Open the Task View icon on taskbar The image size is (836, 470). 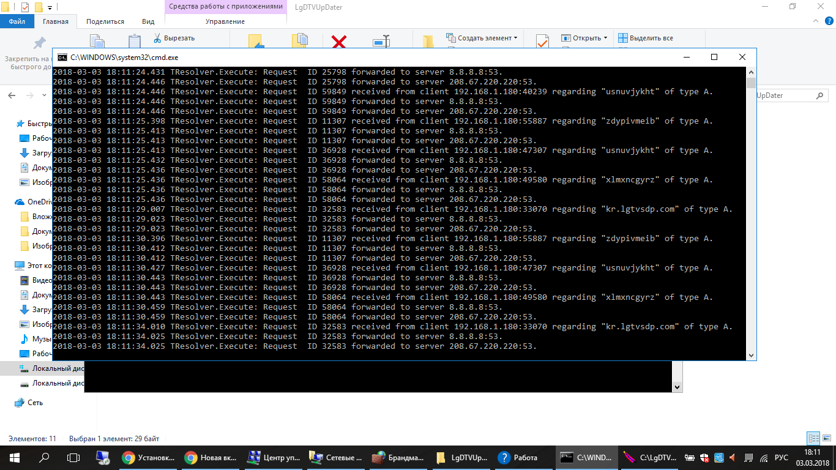[x=73, y=457]
